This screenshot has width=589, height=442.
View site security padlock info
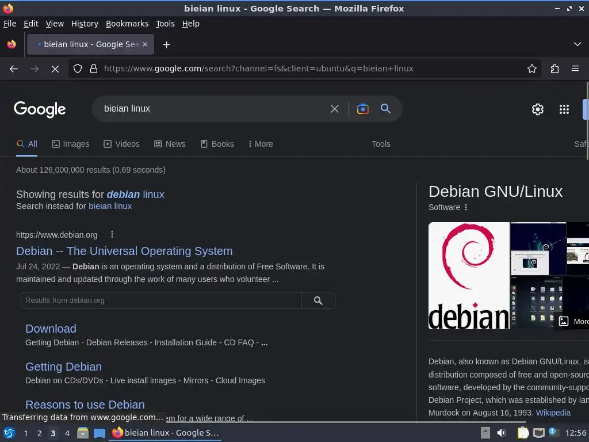coord(94,68)
